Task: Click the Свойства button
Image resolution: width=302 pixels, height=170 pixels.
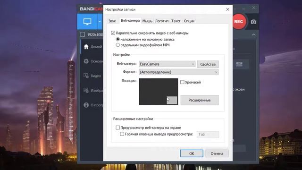Action: point(208,64)
